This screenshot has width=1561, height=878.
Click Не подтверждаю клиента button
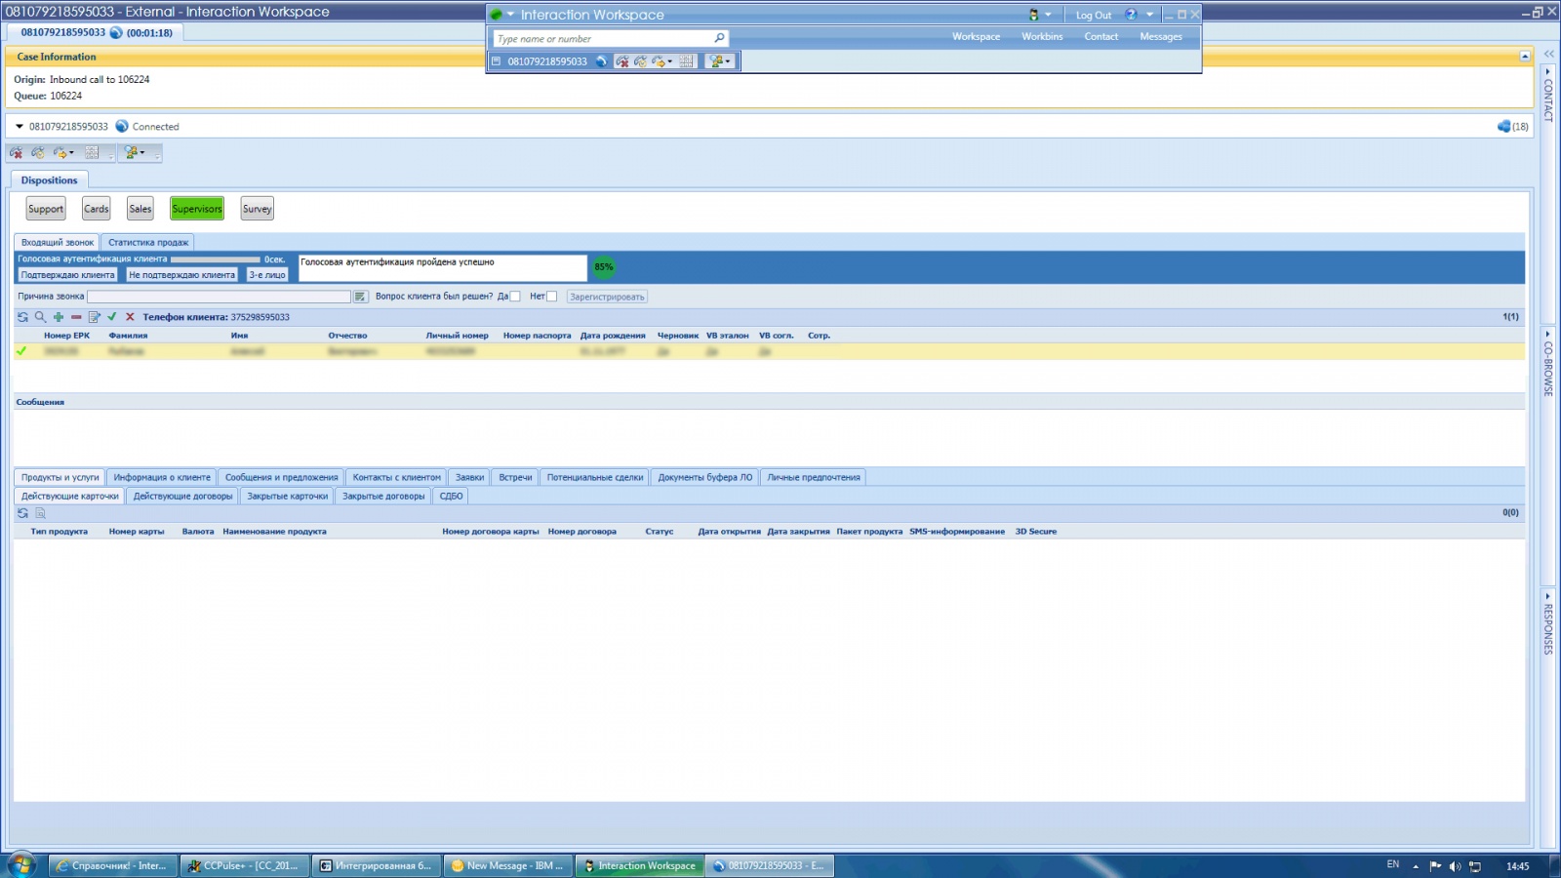coord(181,275)
